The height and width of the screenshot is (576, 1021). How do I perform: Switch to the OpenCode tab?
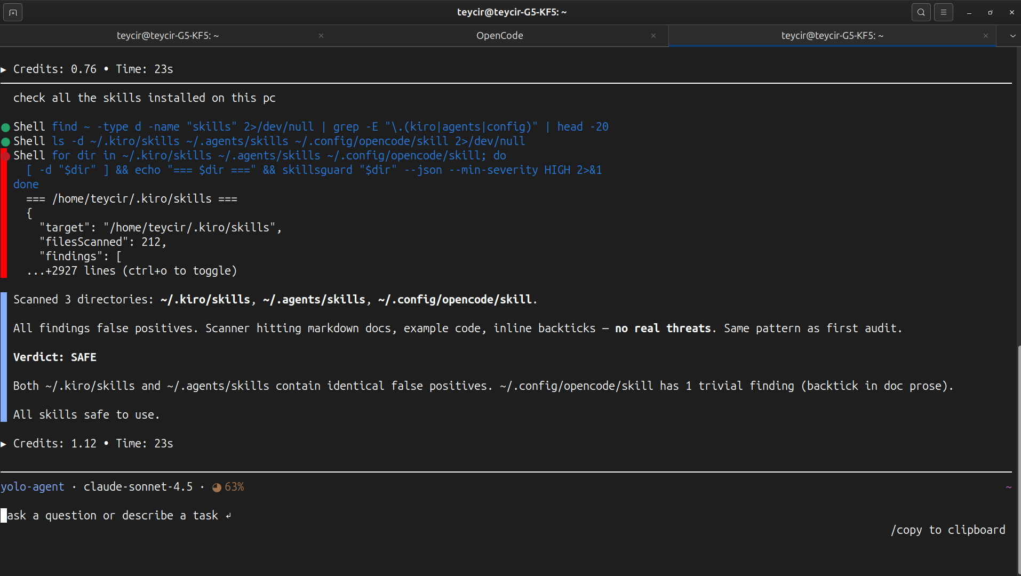(x=500, y=36)
